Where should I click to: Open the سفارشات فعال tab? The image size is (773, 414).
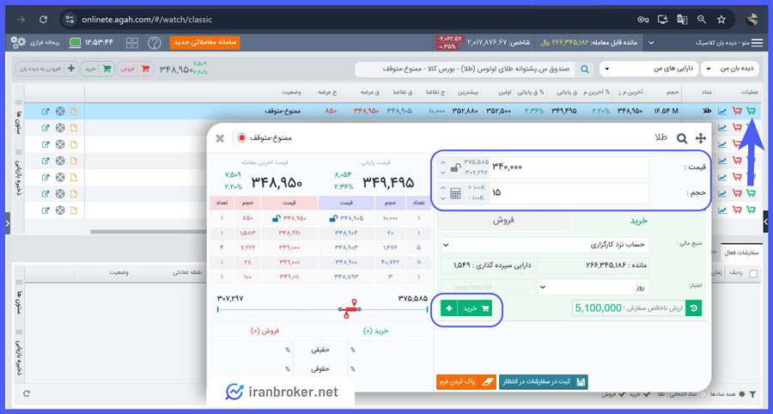(741, 253)
